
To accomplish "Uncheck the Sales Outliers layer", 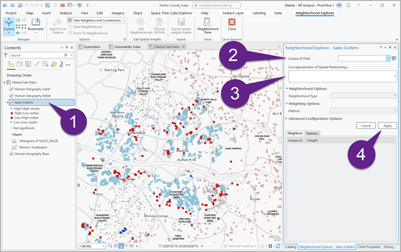I will 10,102.
